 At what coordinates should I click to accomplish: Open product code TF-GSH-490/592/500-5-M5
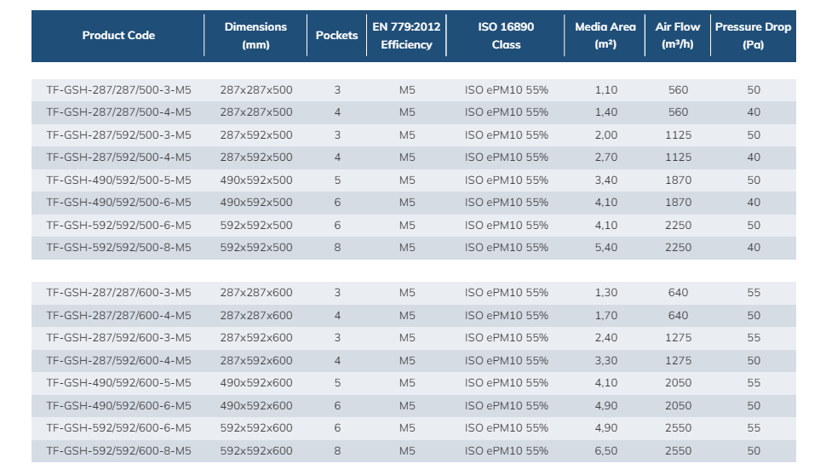(118, 180)
